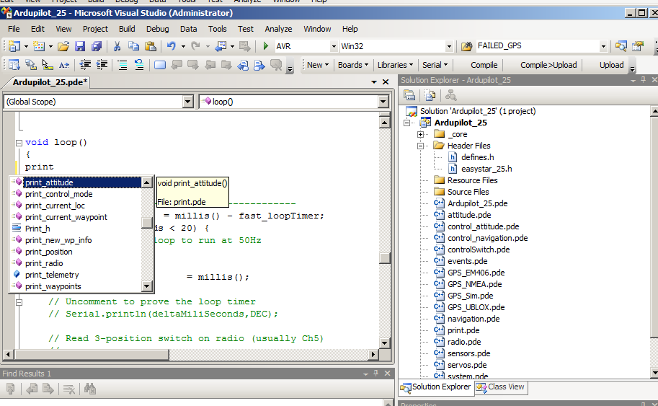
Task: Collapse the Header Files folder node
Action: (420, 146)
